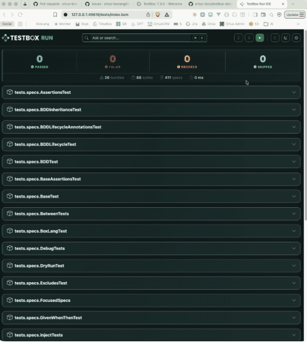Show more bookmarks overflow chevron
Viewport: 307px width, 343px height.
click(x=298, y=24)
